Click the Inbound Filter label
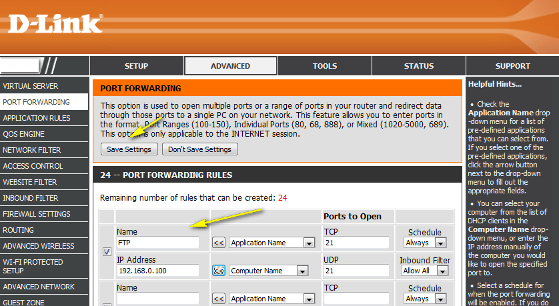Image resolution: width=559 pixels, height=306 pixels. [x=425, y=261]
